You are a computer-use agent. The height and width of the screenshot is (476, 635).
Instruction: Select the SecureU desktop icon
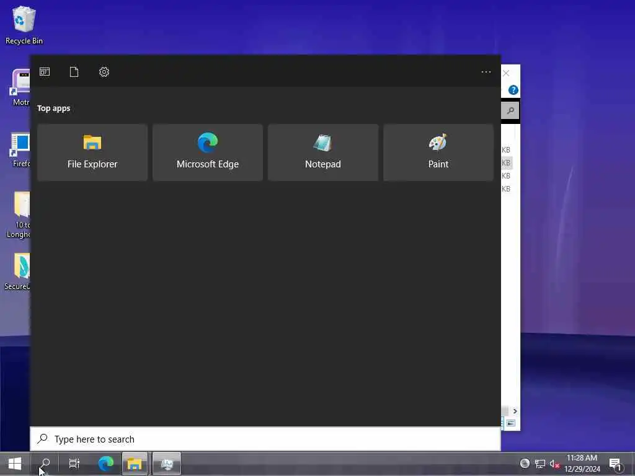(17, 271)
